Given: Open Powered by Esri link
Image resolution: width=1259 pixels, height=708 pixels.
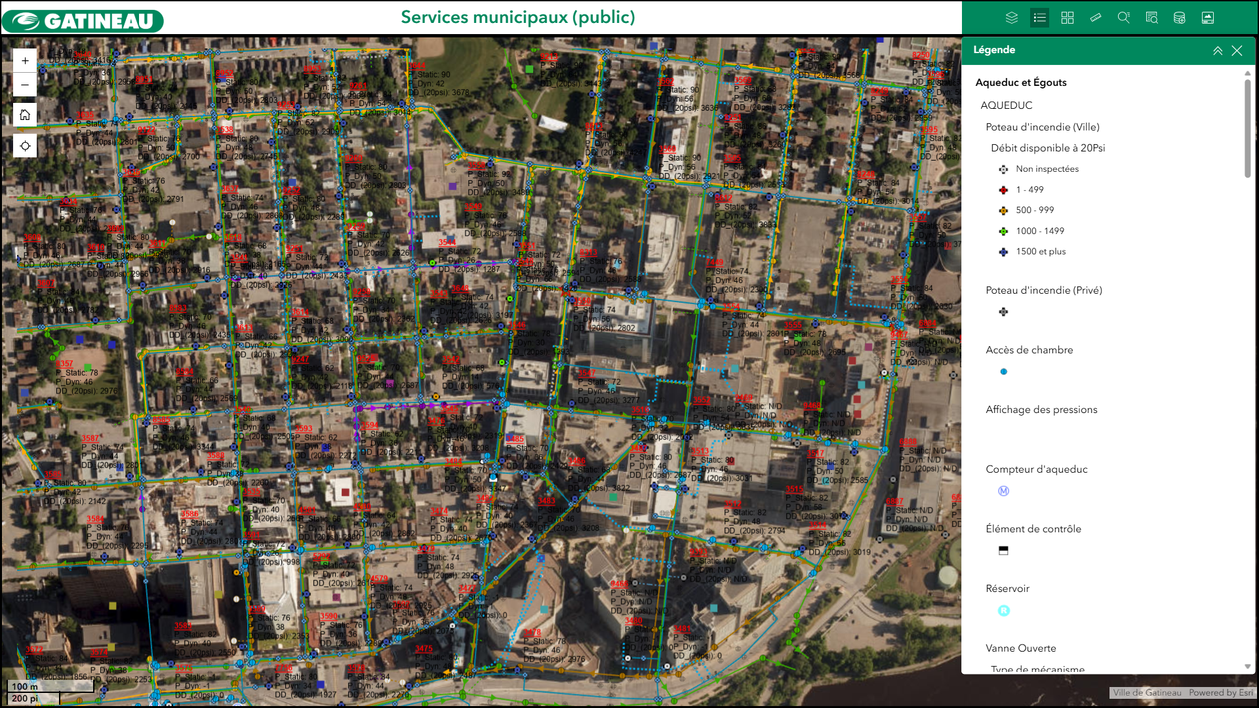Looking at the screenshot, I should (x=1220, y=692).
